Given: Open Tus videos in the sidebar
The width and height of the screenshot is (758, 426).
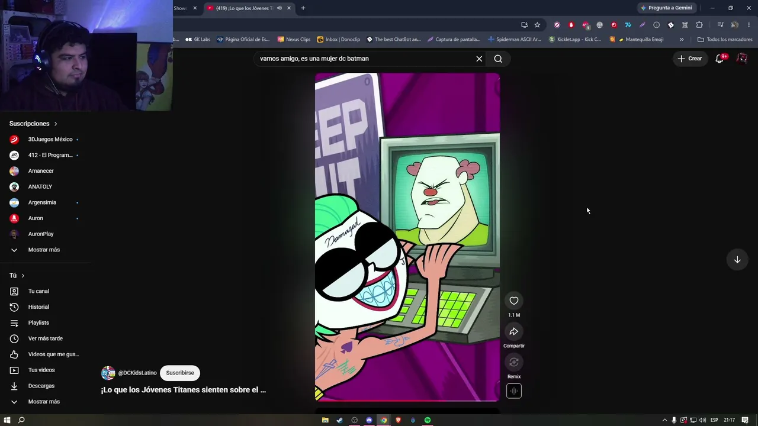Looking at the screenshot, I should [x=45, y=370].
